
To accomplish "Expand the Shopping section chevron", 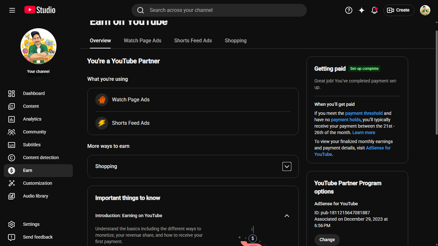I will (287, 166).
